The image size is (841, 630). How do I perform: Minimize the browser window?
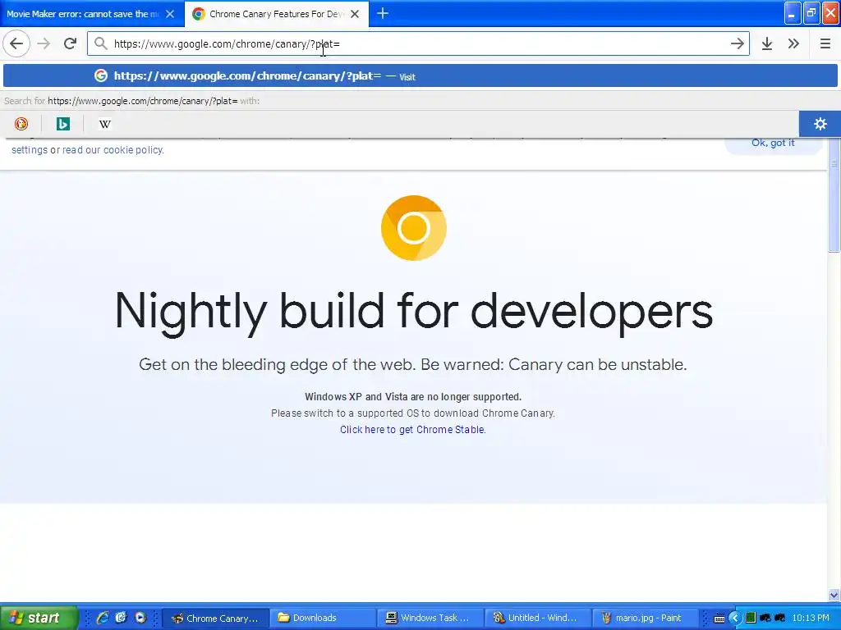(793, 13)
